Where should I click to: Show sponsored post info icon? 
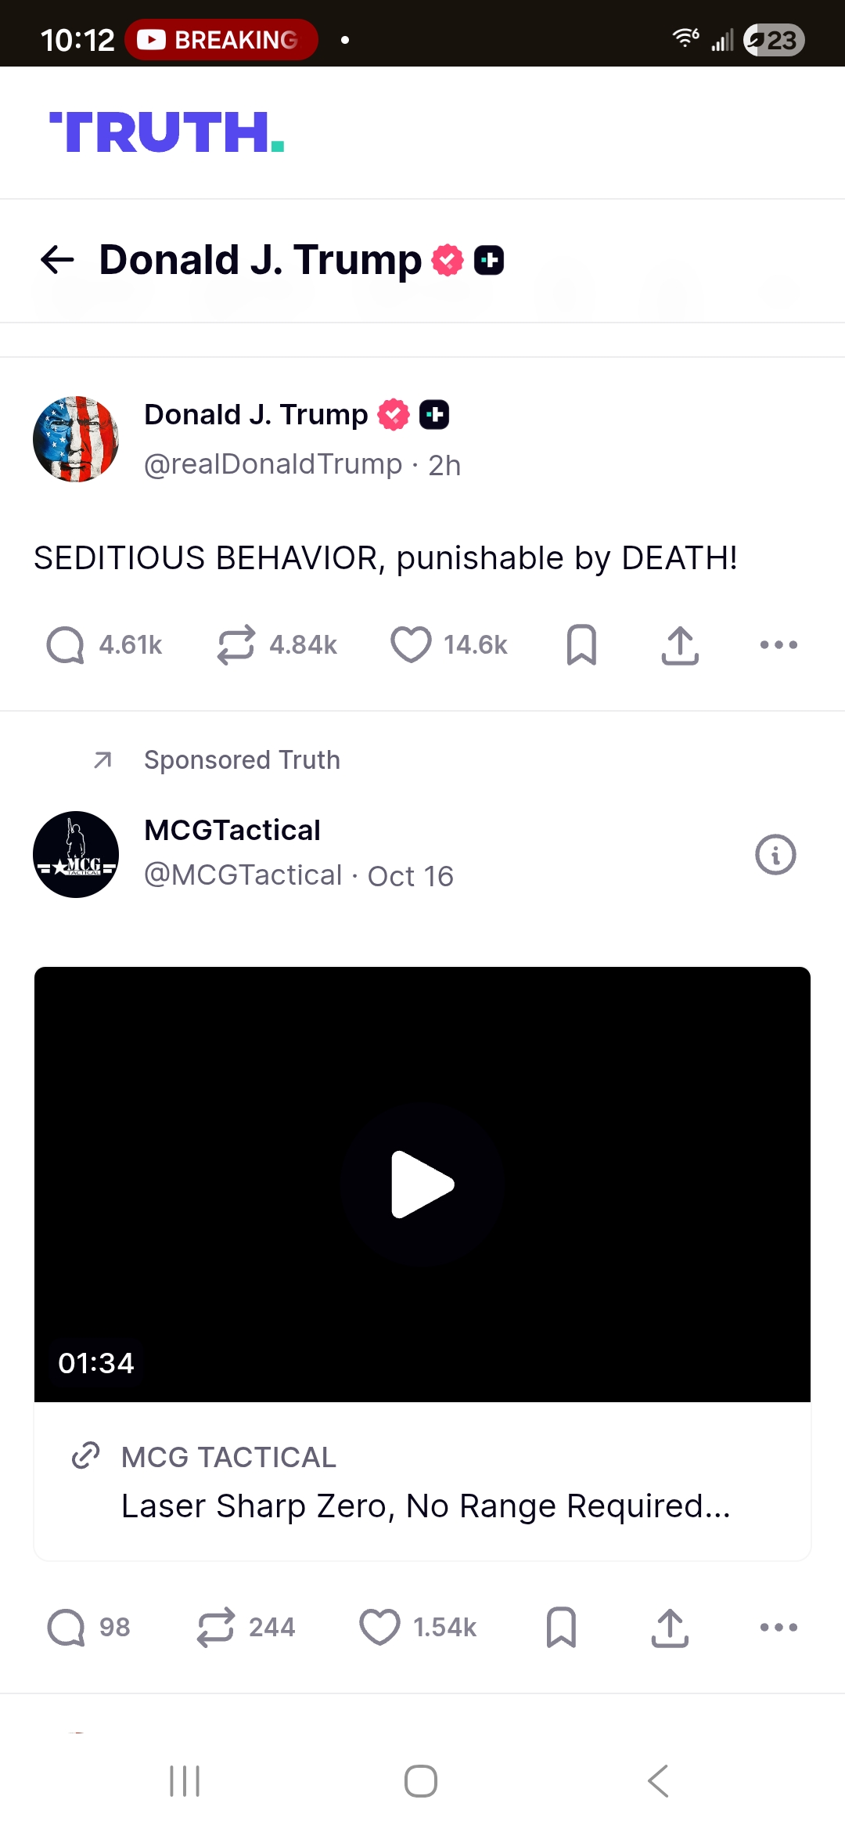(x=775, y=854)
